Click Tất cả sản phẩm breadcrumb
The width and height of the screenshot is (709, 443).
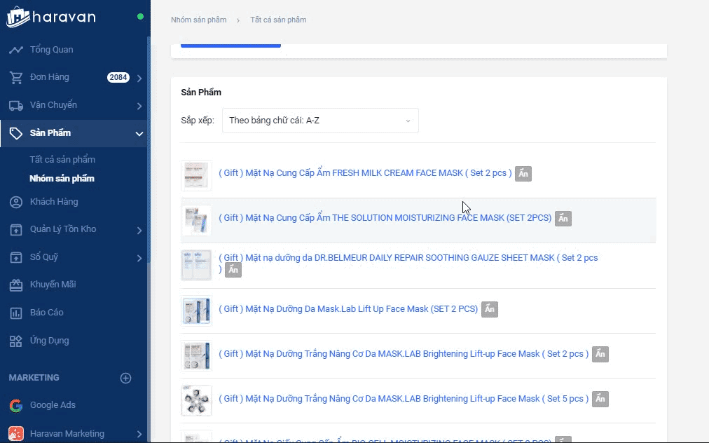pyautogui.click(x=279, y=20)
